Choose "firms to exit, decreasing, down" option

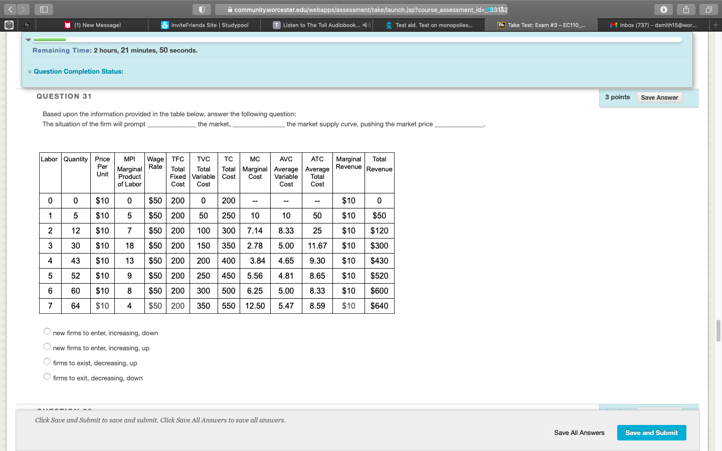47,376
